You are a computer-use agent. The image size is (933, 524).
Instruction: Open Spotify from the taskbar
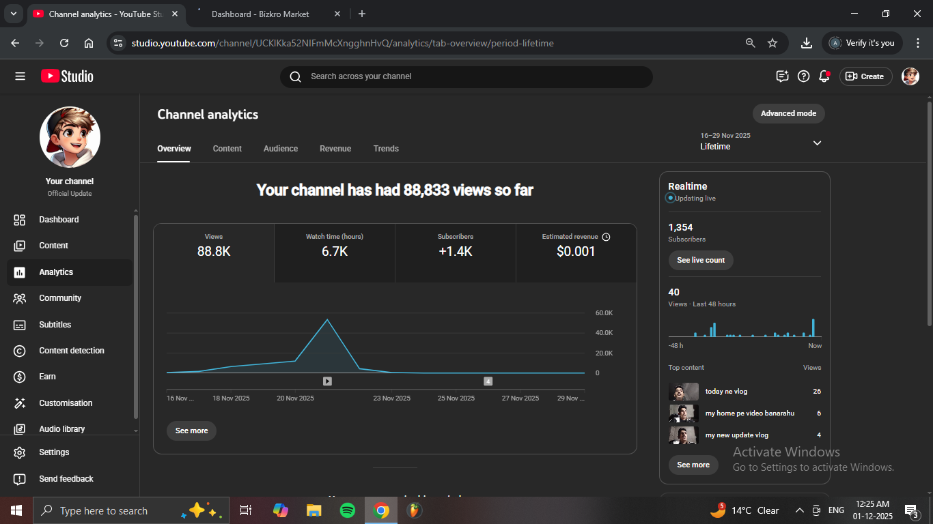point(347,510)
